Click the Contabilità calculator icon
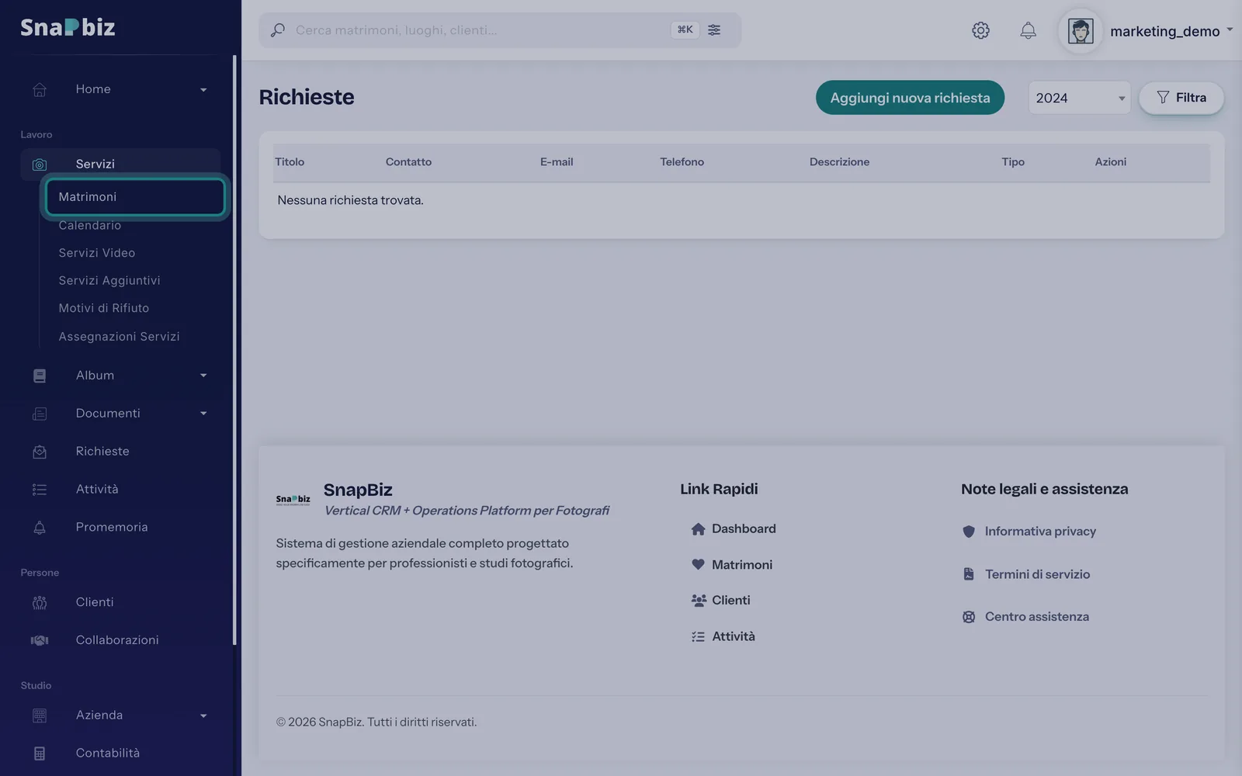This screenshot has width=1242, height=776. pos(40,753)
